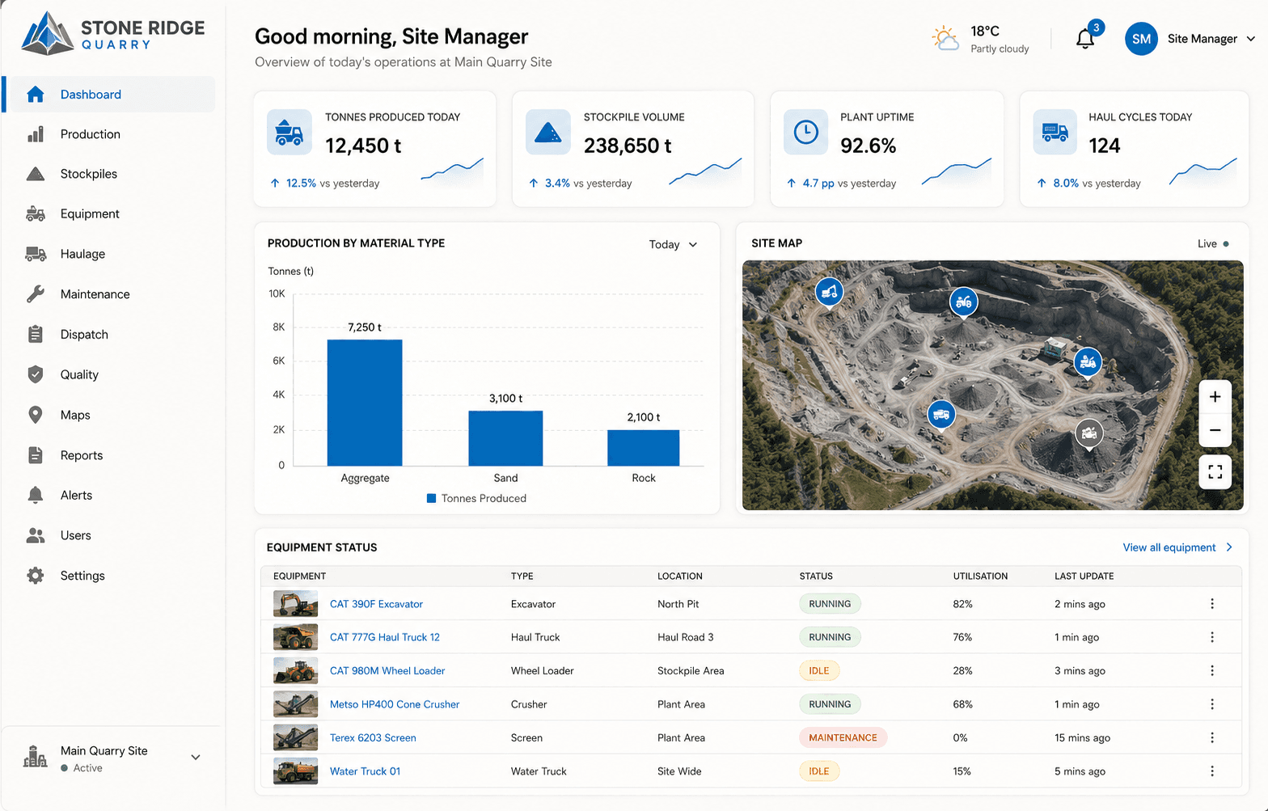Screen dimensions: 1268x811
Task: Click the IDLE badge for Wheel Loader
Action: (819, 670)
